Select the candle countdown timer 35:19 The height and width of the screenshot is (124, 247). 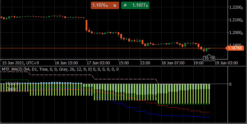(x=209, y=58)
